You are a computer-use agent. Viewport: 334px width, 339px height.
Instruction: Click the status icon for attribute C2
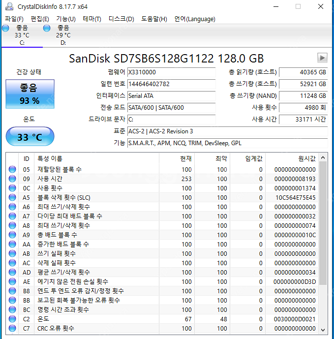12,319
